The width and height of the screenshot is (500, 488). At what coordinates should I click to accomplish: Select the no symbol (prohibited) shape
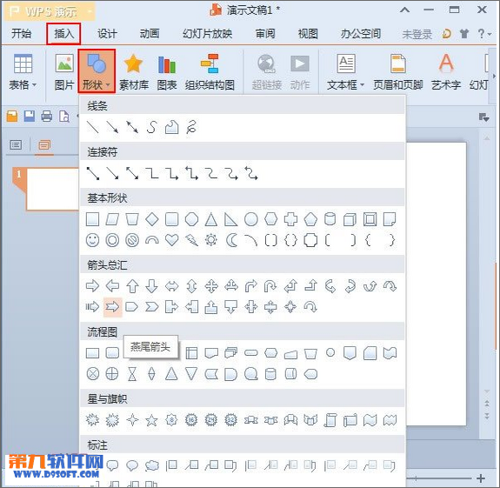[x=132, y=240]
